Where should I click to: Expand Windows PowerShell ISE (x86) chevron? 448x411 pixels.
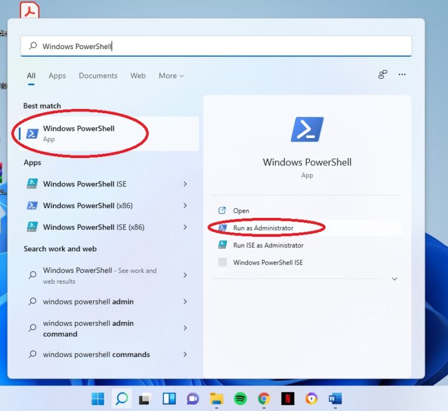pos(185,228)
